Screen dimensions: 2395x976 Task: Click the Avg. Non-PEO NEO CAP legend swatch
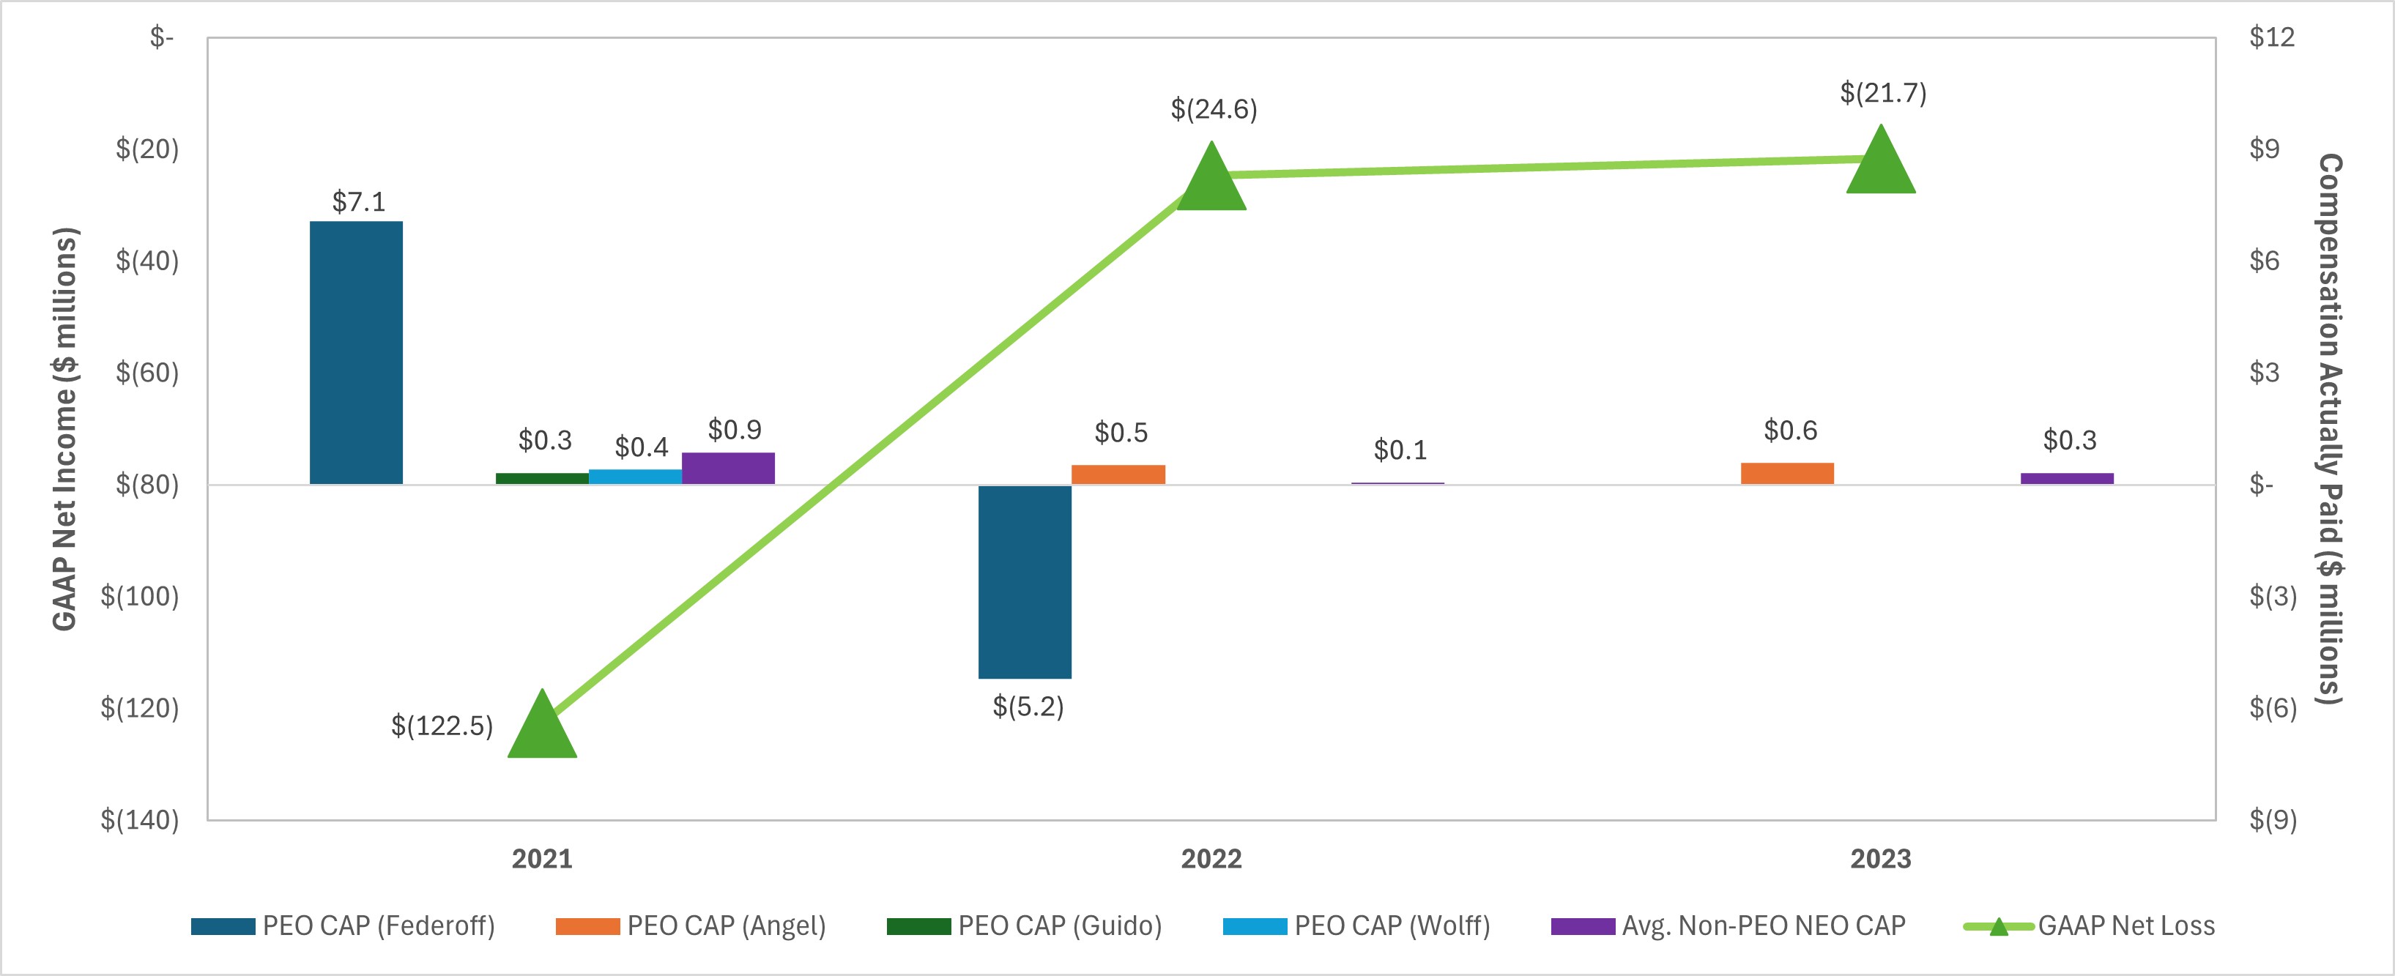click(1583, 927)
